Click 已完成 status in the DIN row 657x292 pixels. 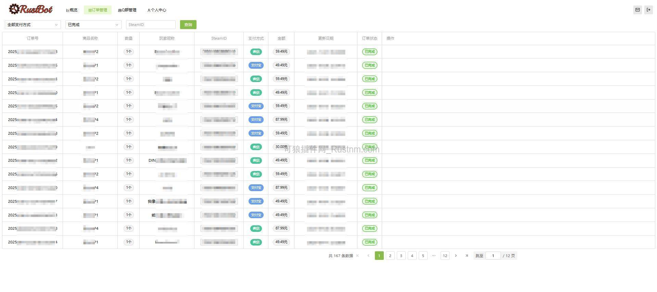click(x=369, y=160)
